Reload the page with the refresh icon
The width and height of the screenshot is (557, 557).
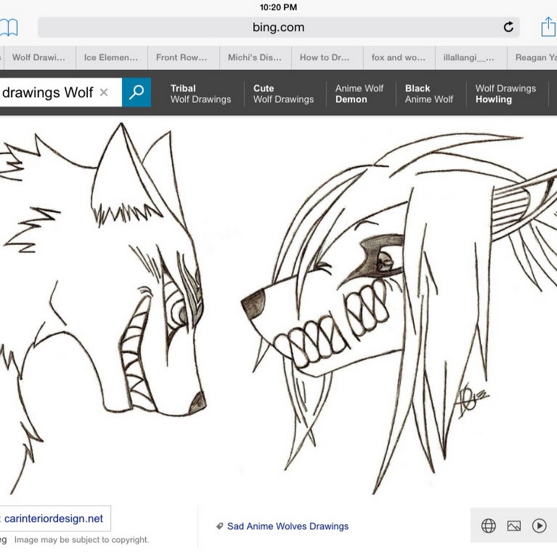point(508,27)
